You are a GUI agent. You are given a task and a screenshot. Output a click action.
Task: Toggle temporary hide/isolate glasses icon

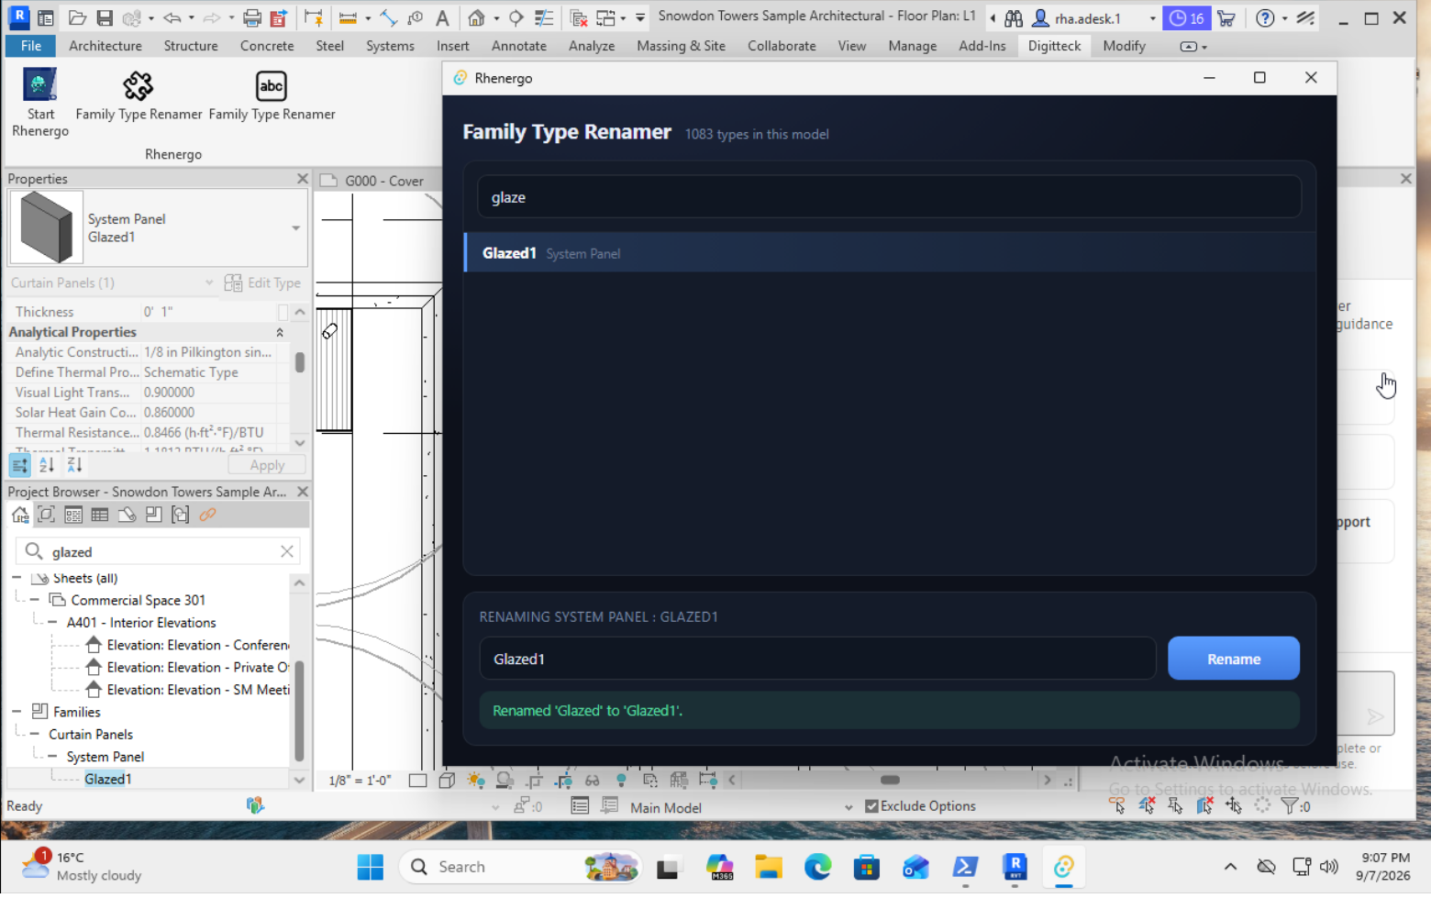[593, 781]
